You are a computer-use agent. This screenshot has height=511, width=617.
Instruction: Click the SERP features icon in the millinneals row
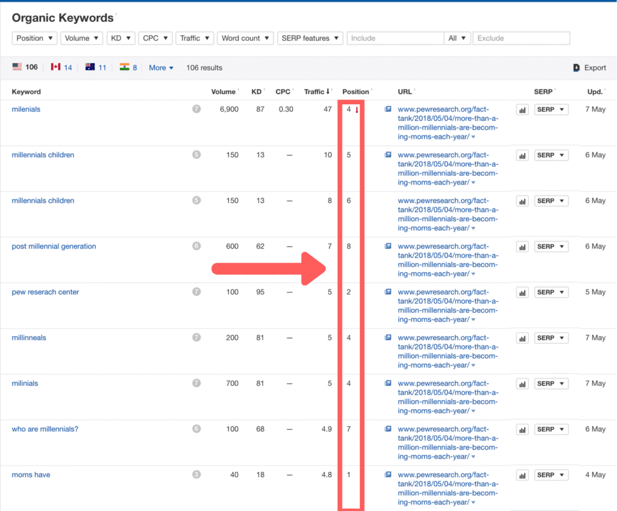click(388, 338)
